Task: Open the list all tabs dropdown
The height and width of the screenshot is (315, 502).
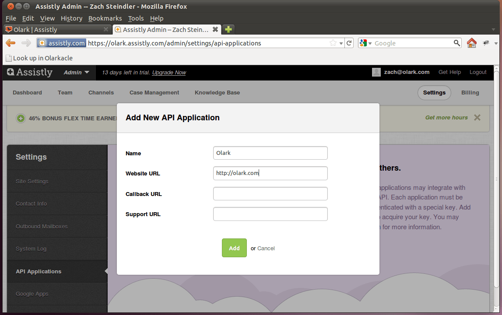Action: point(493,29)
